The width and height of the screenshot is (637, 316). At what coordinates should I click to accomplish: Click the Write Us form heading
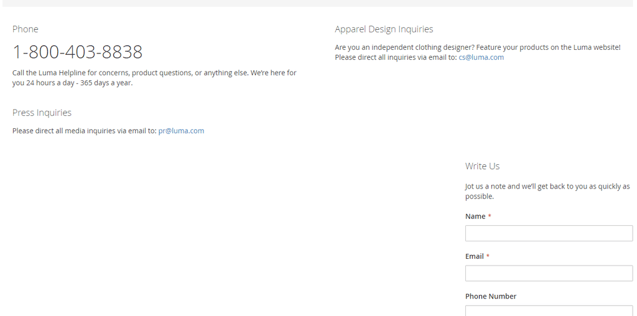482,166
